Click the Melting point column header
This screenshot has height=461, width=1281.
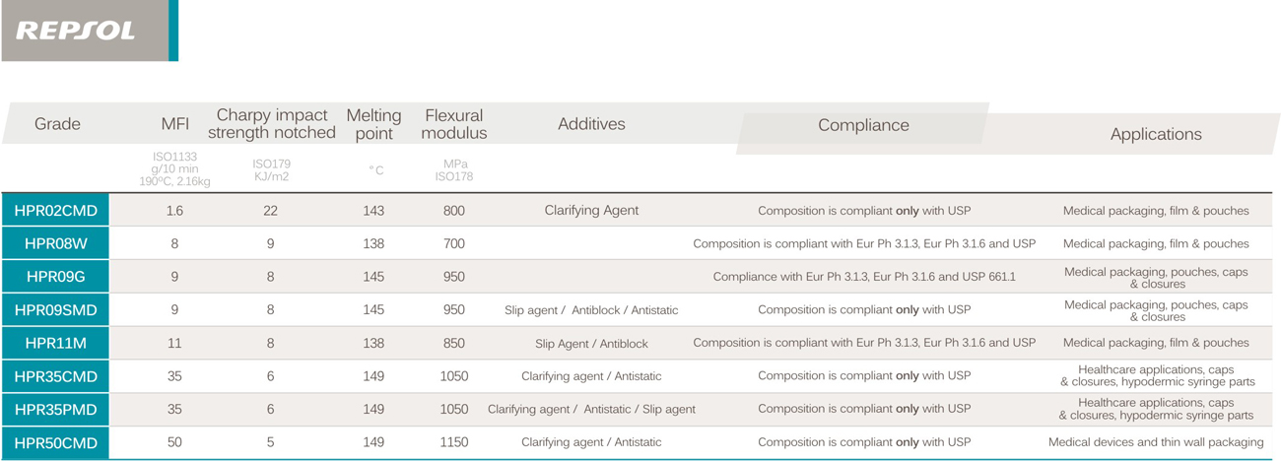(373, 124)
